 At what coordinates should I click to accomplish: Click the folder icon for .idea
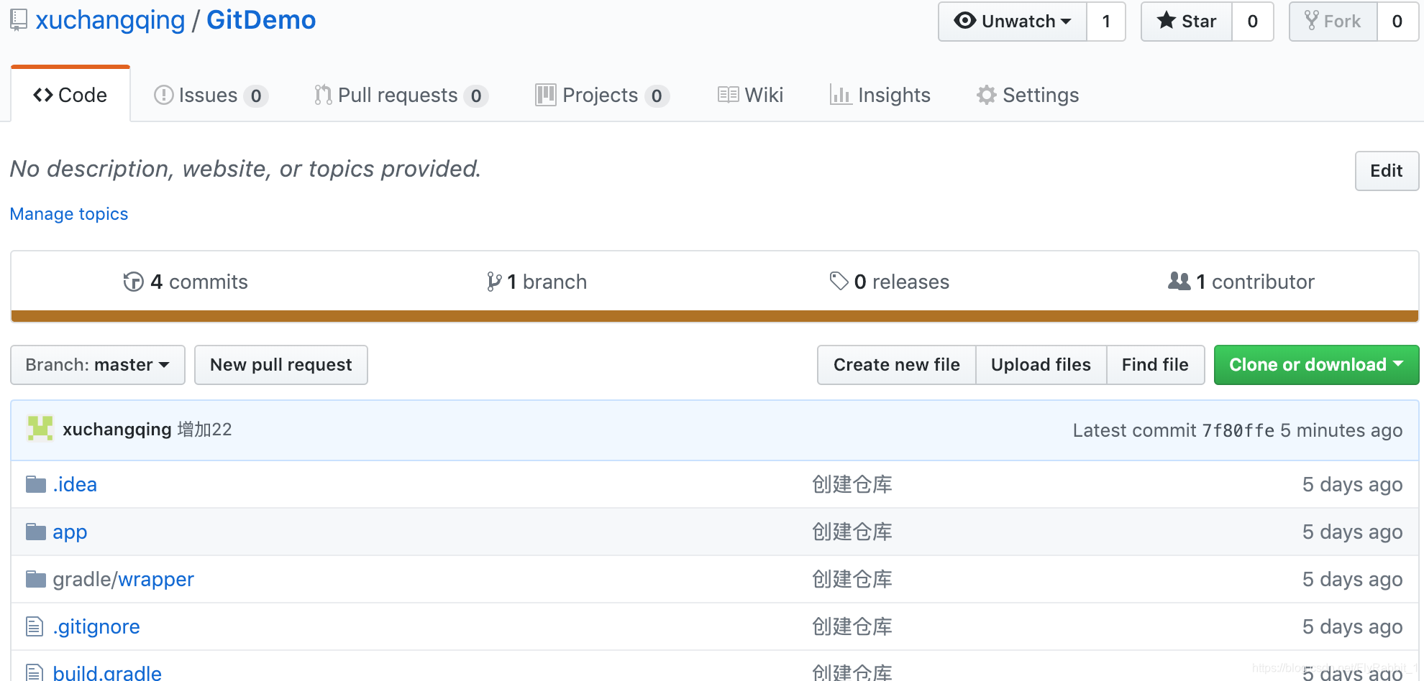(x=36, y=484)
